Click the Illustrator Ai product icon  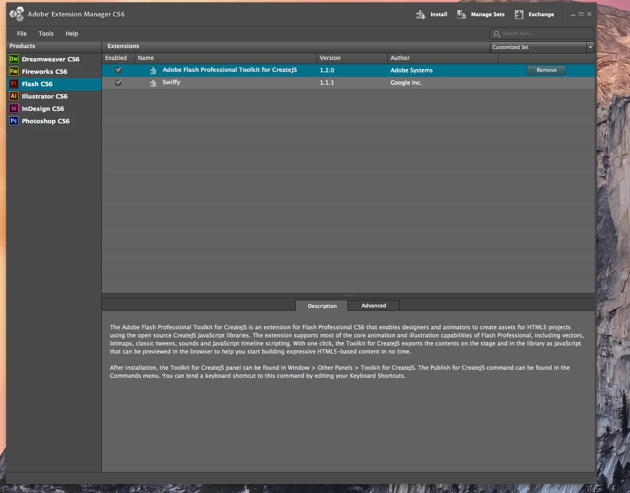point(14,96)
